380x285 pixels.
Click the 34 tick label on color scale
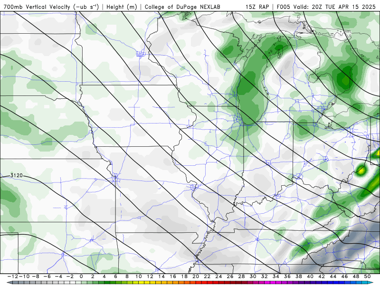[x=276, y=276]
